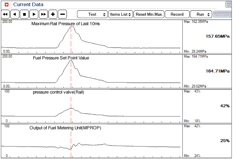This screenshot has width=233, height=159.
Task: Click the Min: 24% reading
Action: [x=192, y=156]
